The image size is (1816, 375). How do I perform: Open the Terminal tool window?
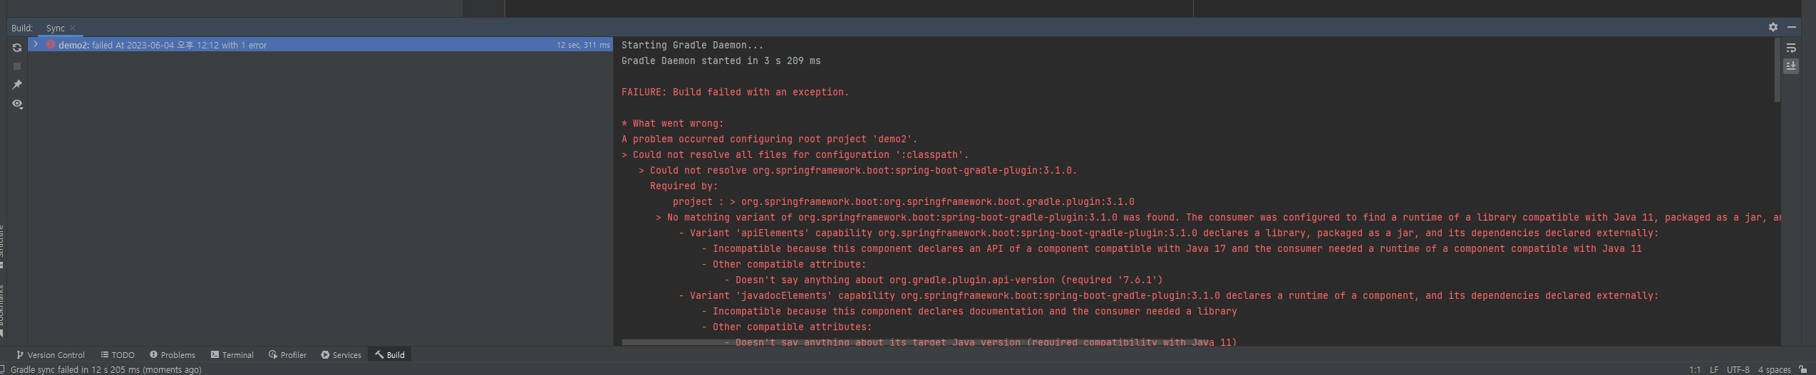pos(232,355)
